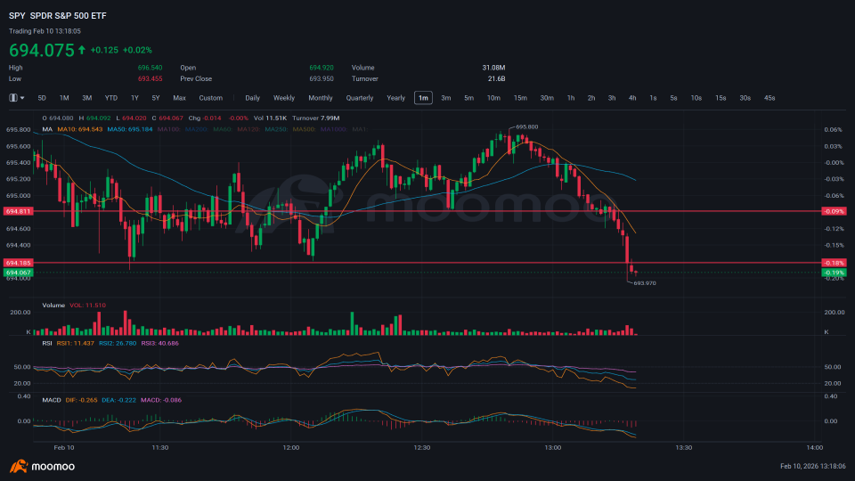Click the MA indicator label
This screenshot has height=481, width=855.
(47, 129)
